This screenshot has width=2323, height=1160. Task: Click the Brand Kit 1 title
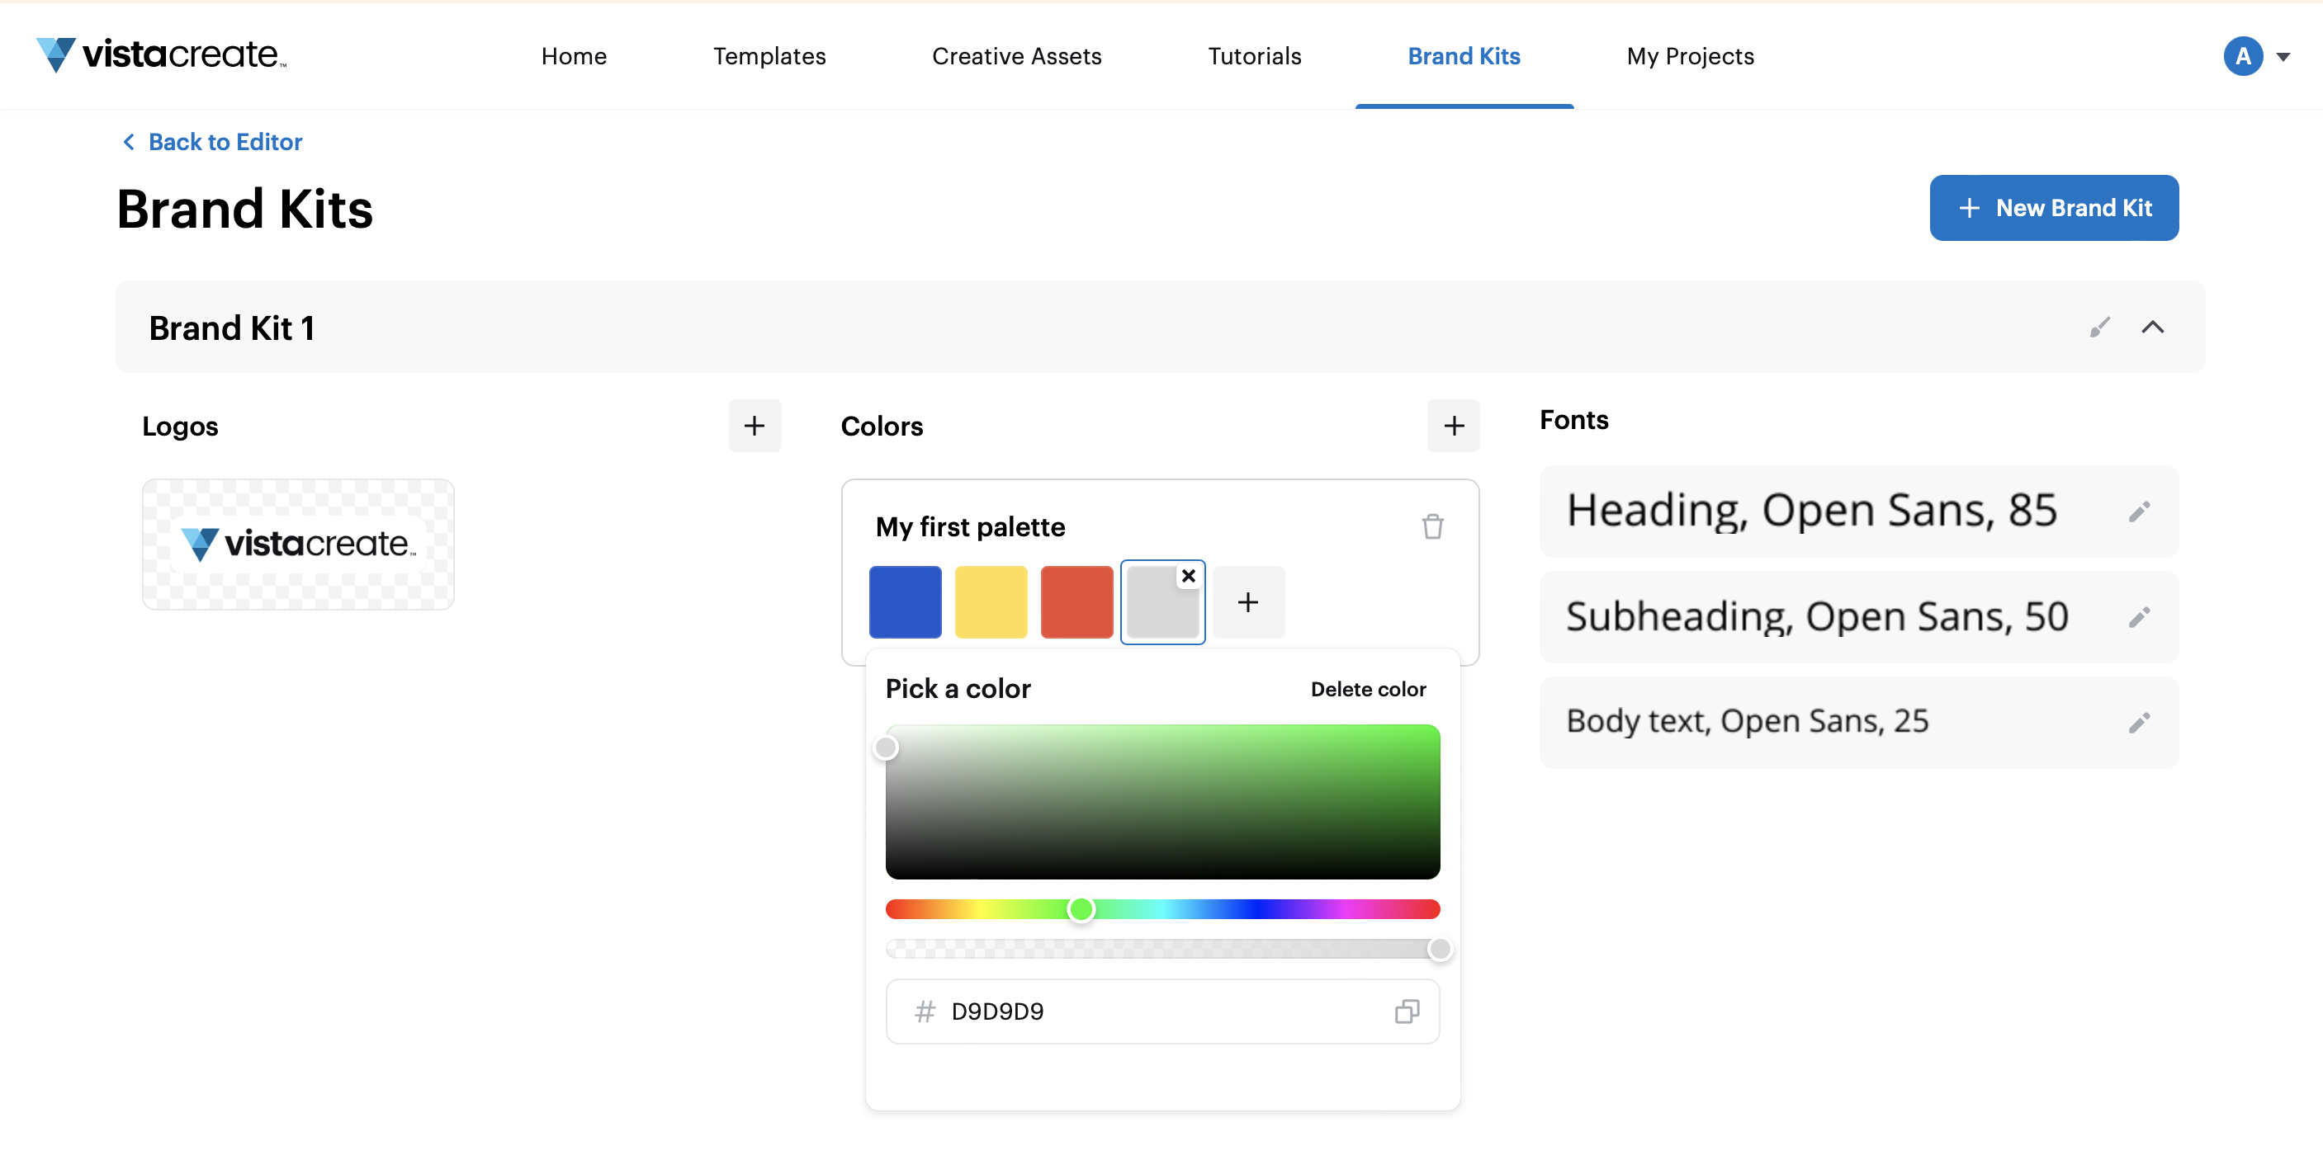pos(232,328)
